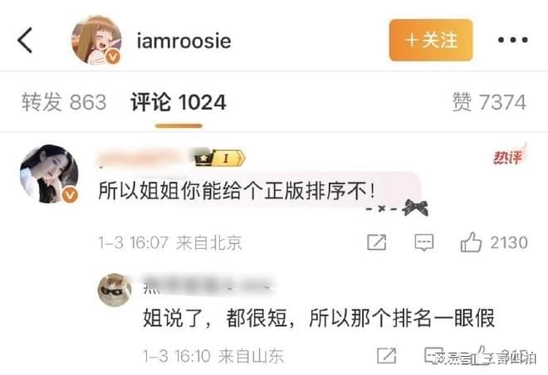
Task: Tap the back arrow icon
Action: coord(25,40)
